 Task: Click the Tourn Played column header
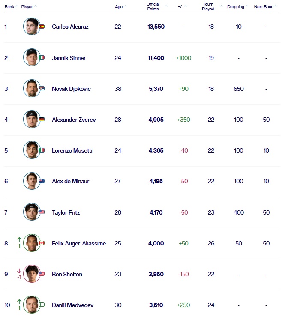(208, 6)
